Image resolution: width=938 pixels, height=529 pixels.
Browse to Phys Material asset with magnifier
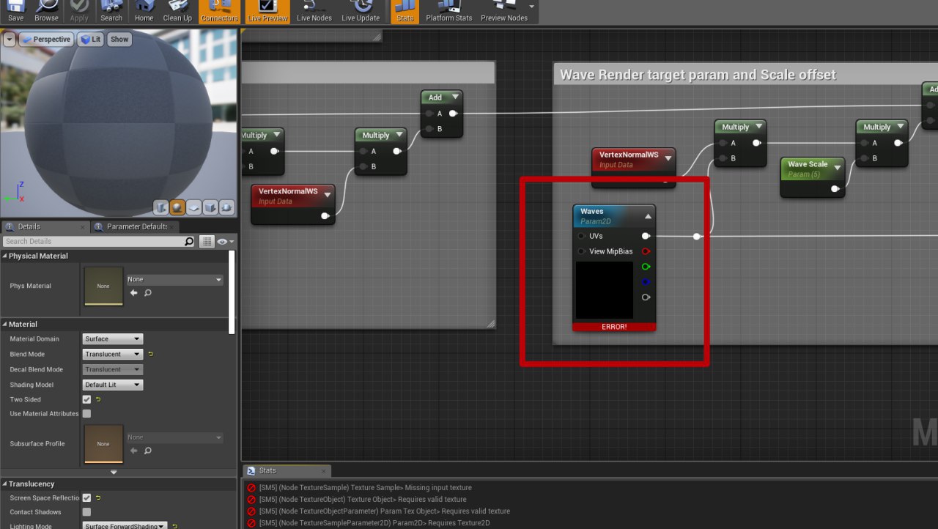point(148,292)
